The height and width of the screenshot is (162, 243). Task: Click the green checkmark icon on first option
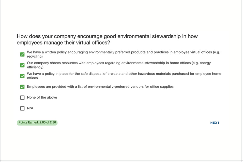(22, 54)
